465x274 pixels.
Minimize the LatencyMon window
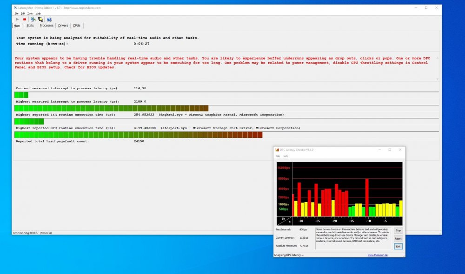(416, 8)
